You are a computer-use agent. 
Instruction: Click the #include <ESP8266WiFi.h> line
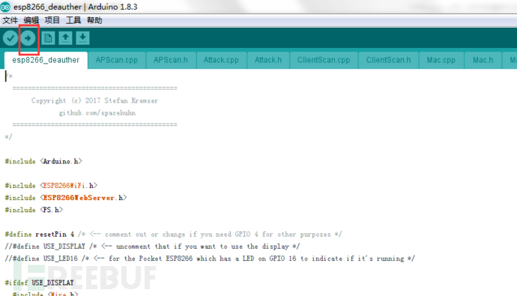[x=51, y=186]
